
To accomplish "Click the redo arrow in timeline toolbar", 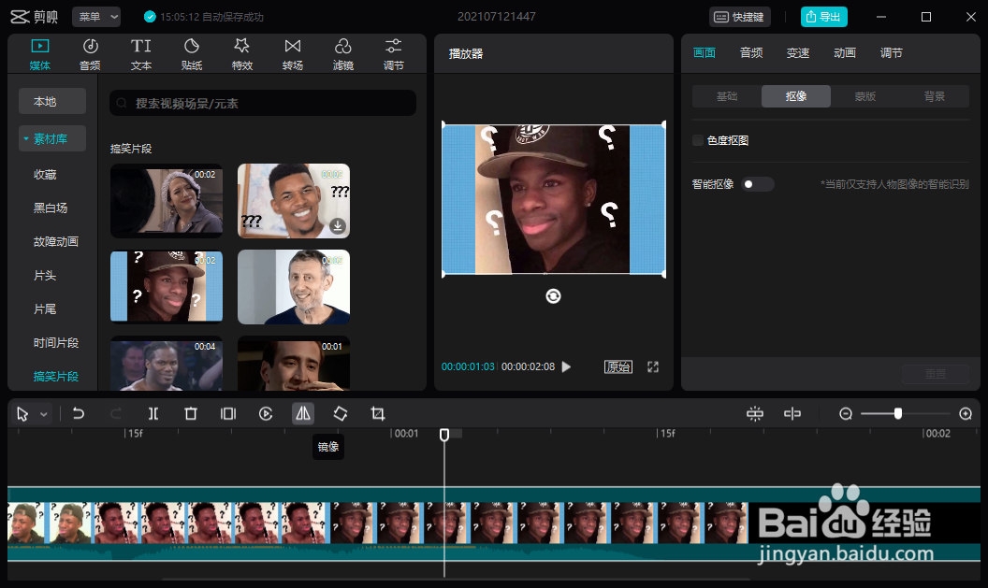I will pos(116,413).
